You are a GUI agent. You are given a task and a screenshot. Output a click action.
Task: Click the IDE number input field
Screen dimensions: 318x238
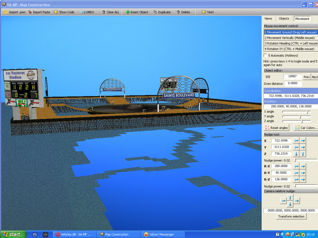[293, 76]
